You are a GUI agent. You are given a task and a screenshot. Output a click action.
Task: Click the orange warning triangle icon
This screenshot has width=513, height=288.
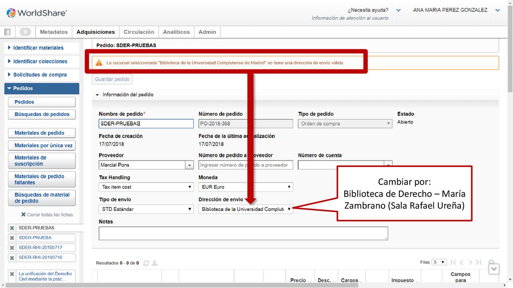coord(99,62)
